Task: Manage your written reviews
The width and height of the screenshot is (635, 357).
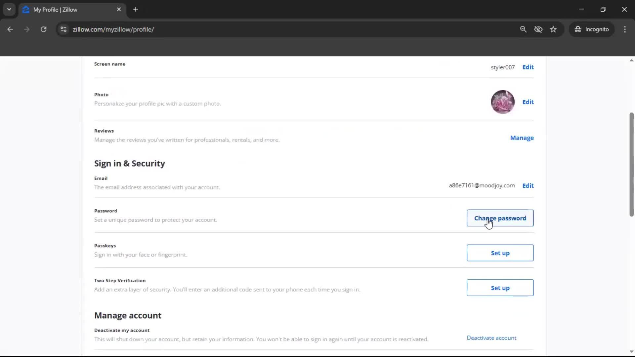Action: click(522, 138)
